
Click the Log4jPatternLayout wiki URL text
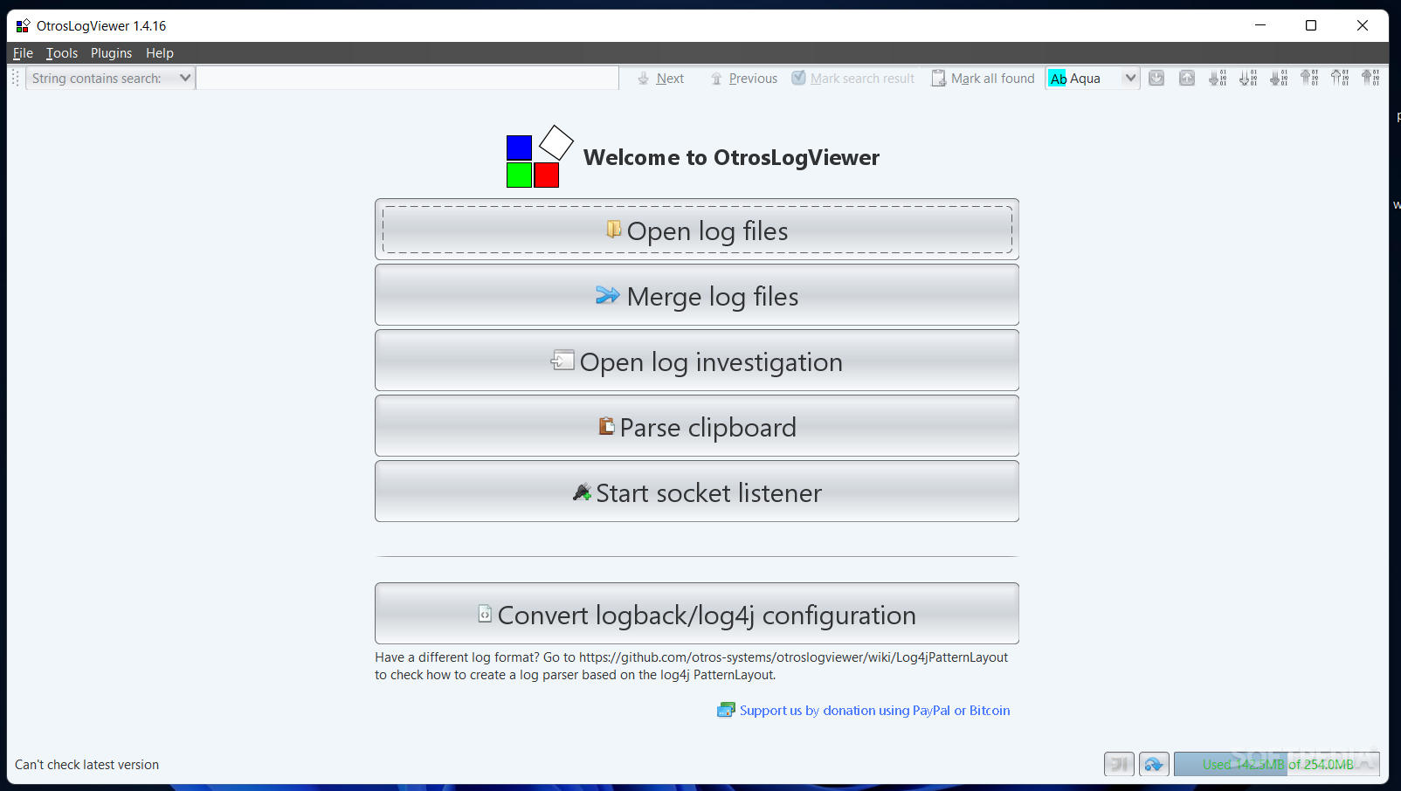[x=793, y=657]
